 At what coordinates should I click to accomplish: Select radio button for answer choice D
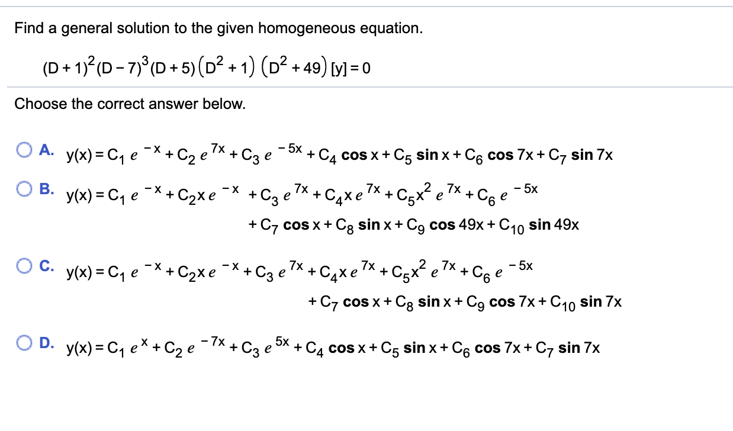24,341
